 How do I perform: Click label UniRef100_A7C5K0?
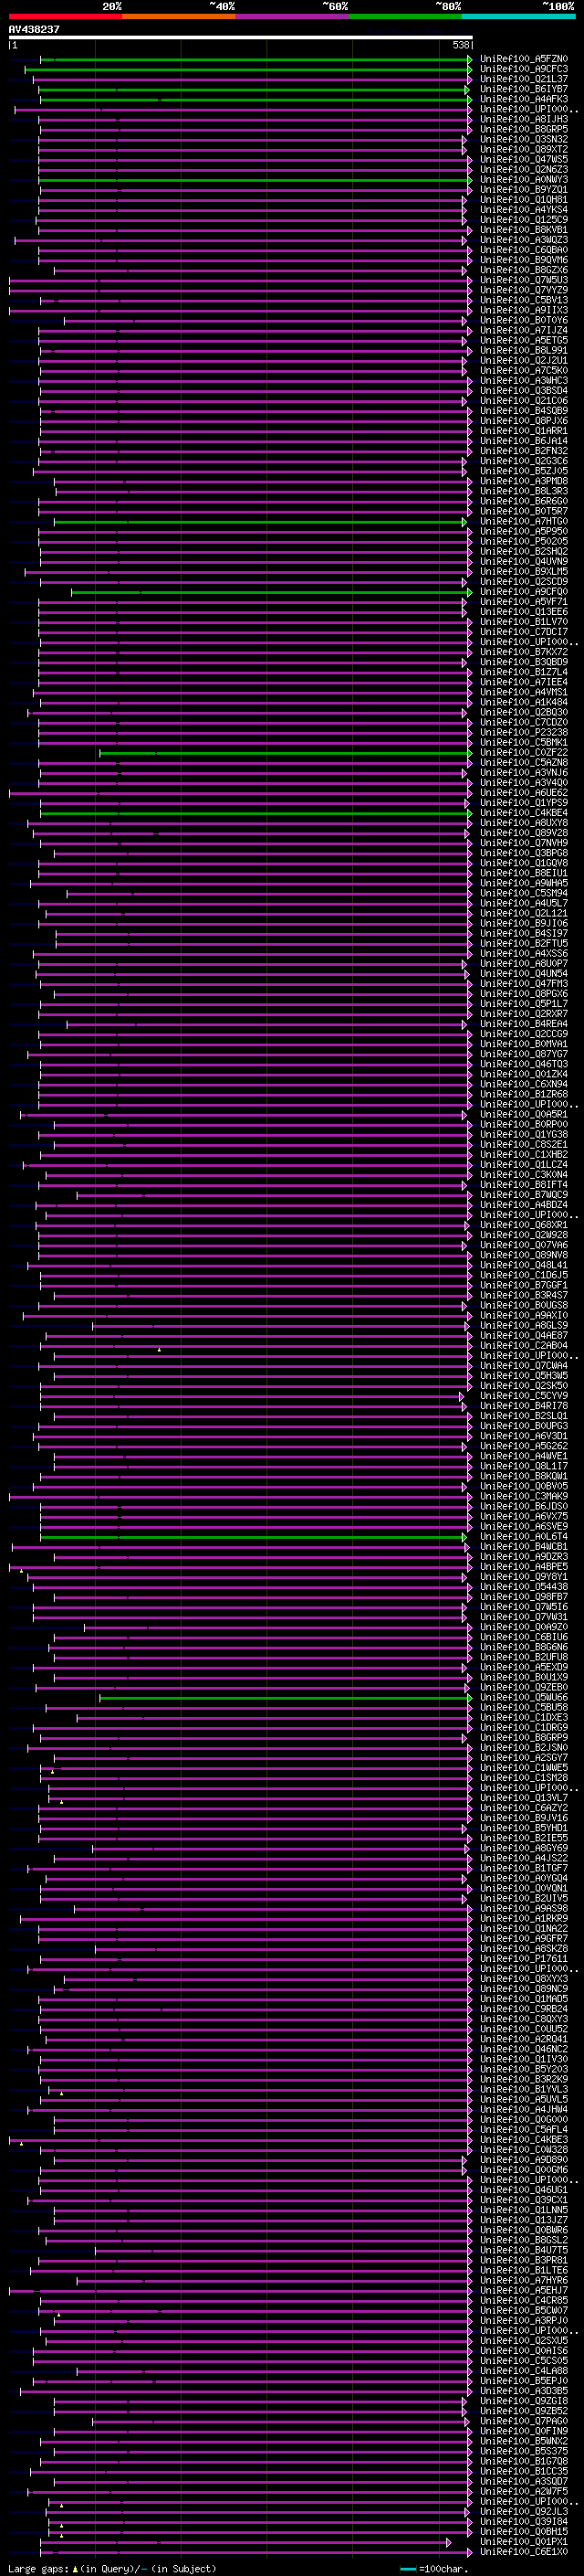click(524, 370)
